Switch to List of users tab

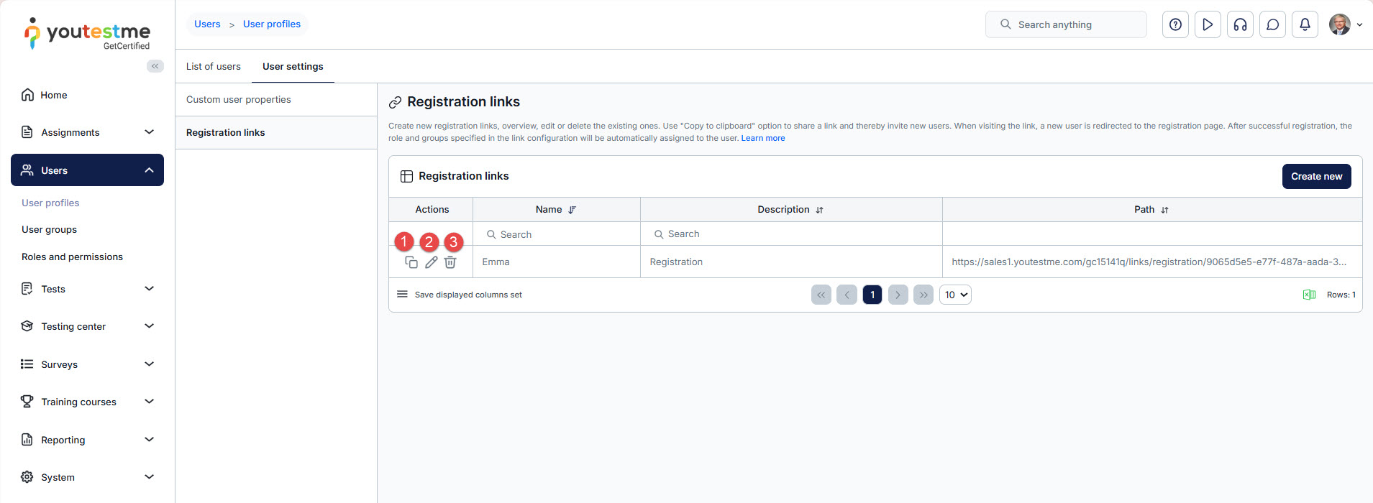coord(214,66)
